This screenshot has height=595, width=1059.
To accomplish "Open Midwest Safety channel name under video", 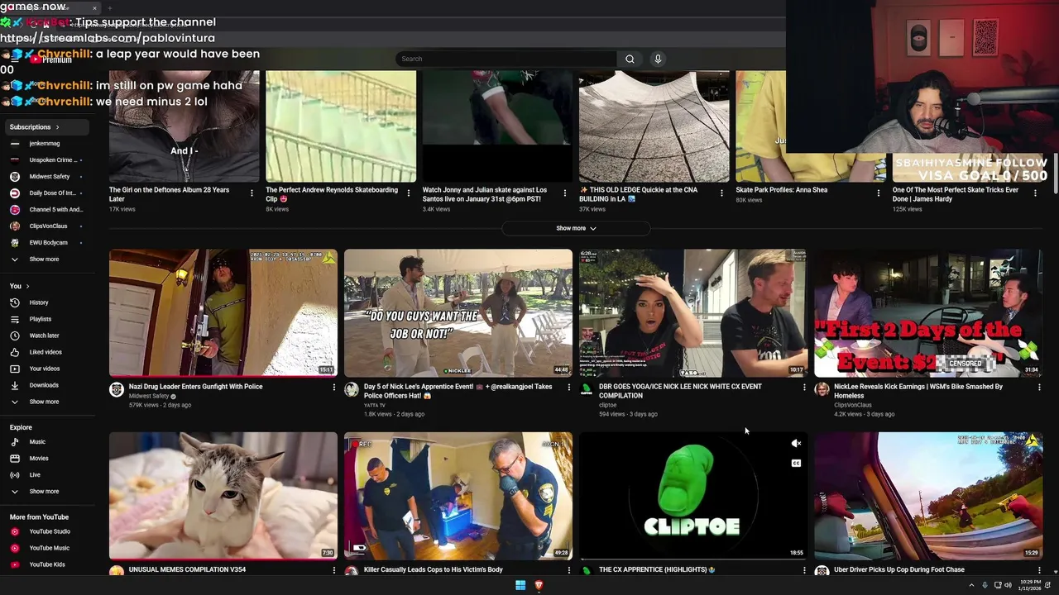I will click(x=149, y=396).
